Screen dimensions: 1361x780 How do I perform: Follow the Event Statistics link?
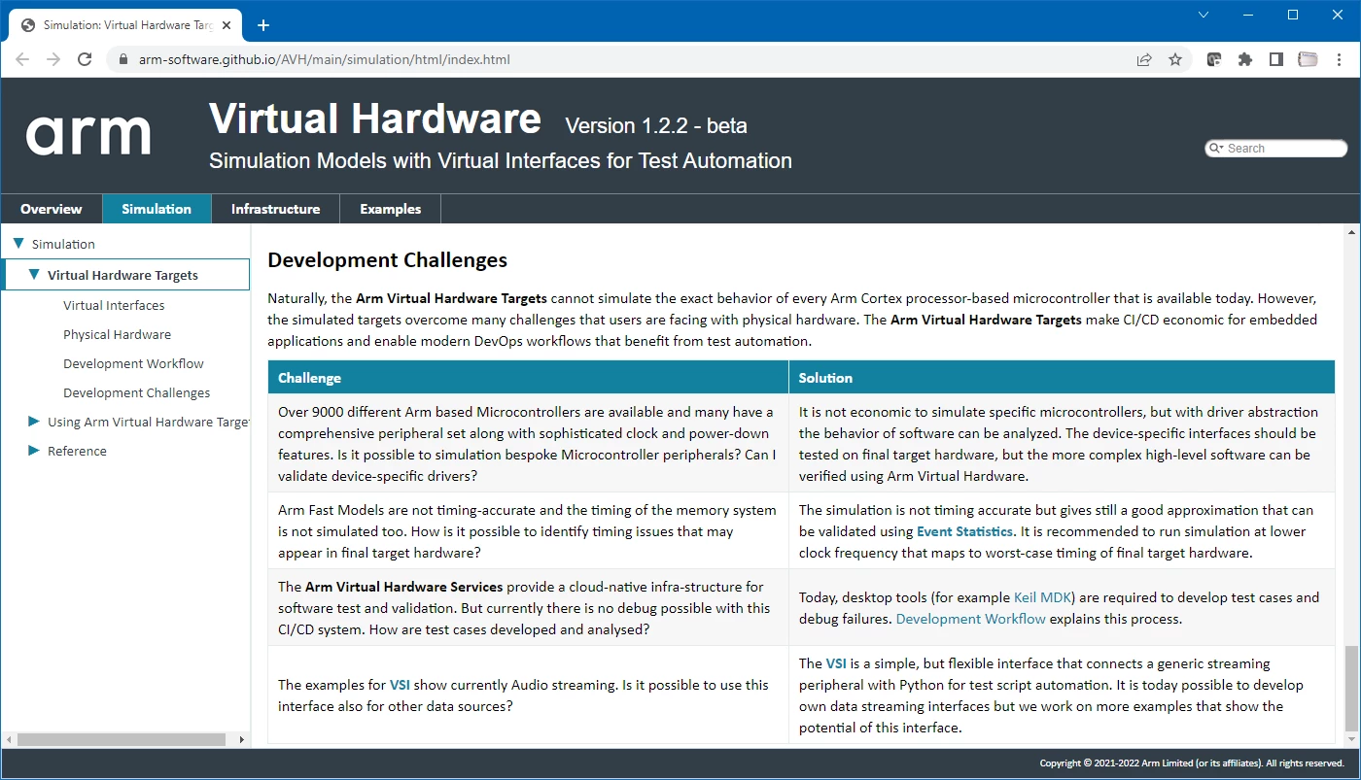coord(964,531)
